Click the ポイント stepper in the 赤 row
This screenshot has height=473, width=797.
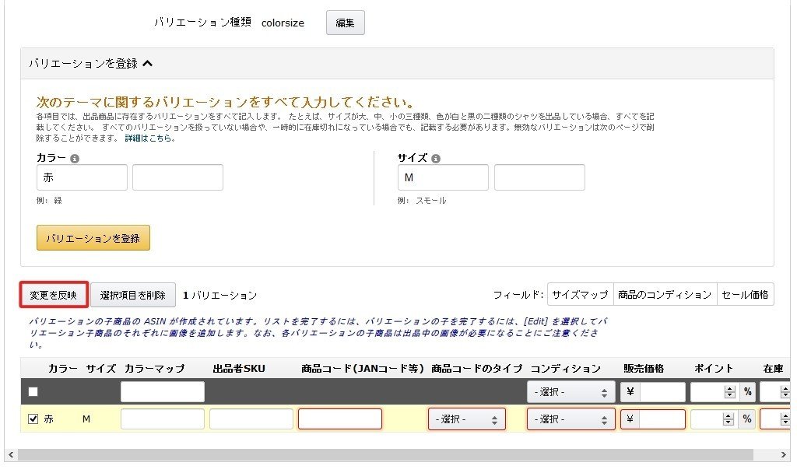pyautogui.click(x=729, y=419)
